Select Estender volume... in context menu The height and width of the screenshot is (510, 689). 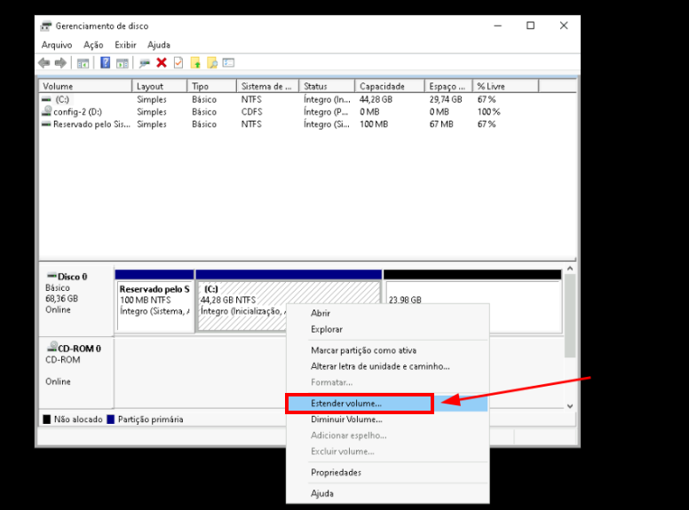pos(387,404)
